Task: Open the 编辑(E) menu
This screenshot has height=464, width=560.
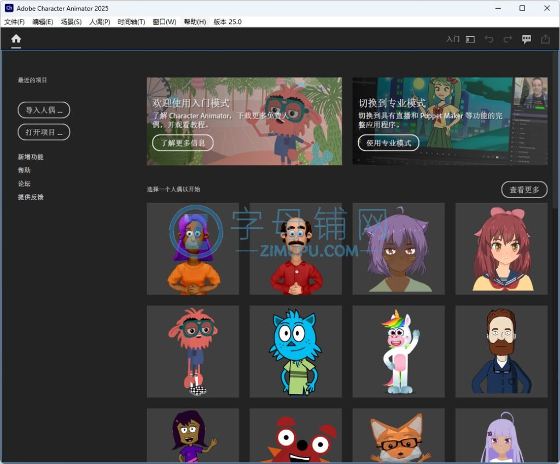Action: tap(43, 22)
